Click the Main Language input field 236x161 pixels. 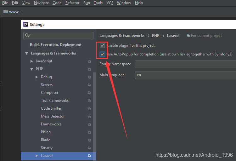(185, 75)
